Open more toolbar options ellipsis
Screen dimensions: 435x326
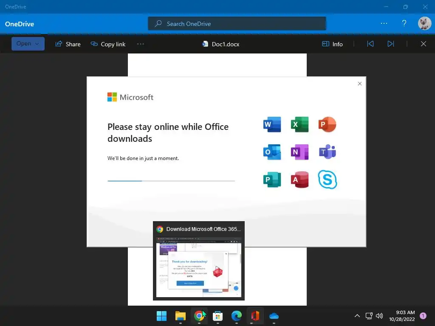click(x=141, y=44)
